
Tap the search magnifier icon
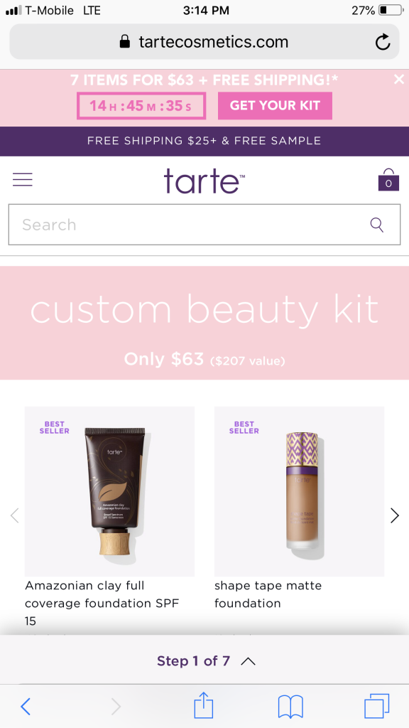377,225
